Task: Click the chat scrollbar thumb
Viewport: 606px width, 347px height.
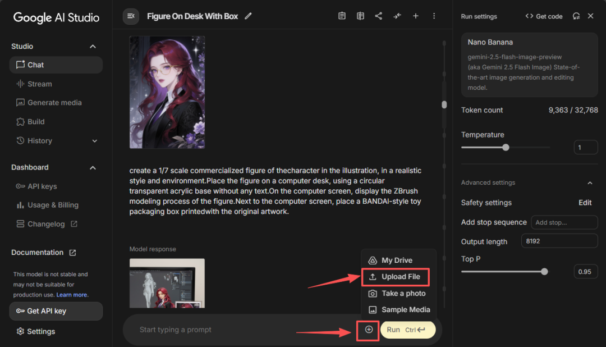Action: tap(444, 104)
